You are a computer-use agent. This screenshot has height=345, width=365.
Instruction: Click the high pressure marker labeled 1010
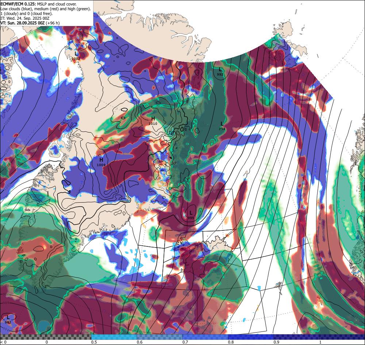click(x=153, y=121)
